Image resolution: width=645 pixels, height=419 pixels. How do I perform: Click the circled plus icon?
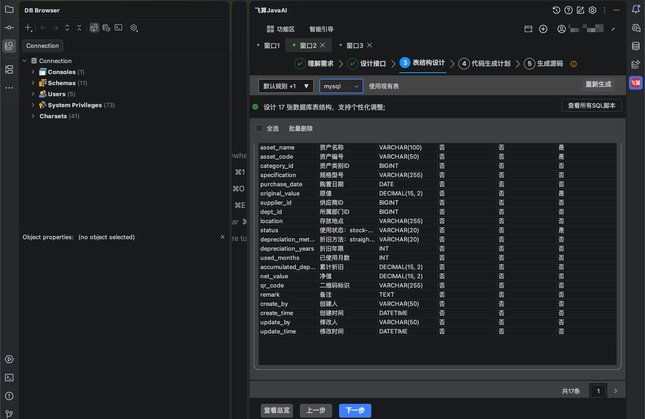[543, 29]
